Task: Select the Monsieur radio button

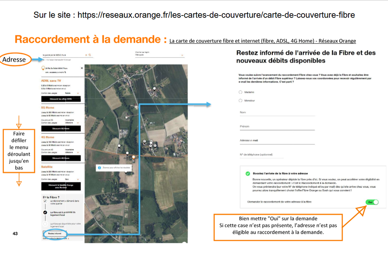Action: pyautogui.click(x=241, y=101)
